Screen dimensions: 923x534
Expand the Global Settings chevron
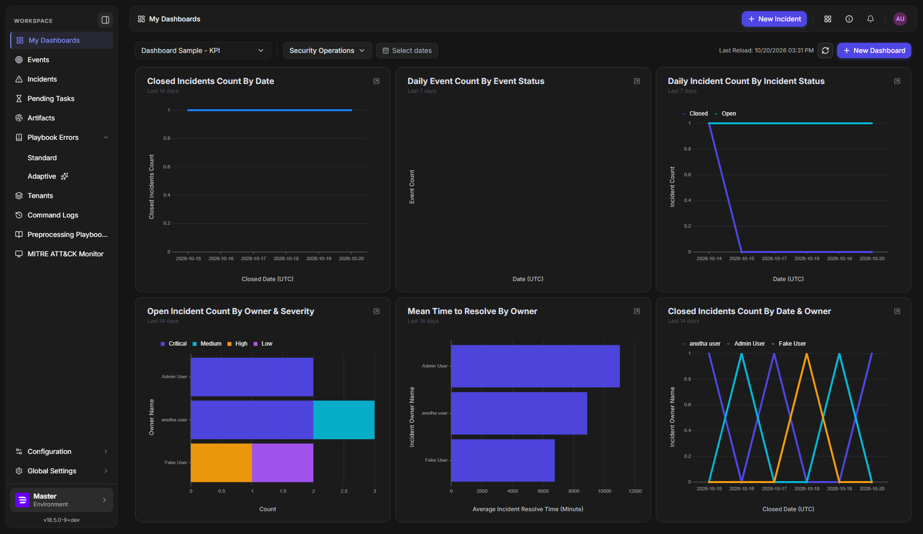[x=106, y=471]
